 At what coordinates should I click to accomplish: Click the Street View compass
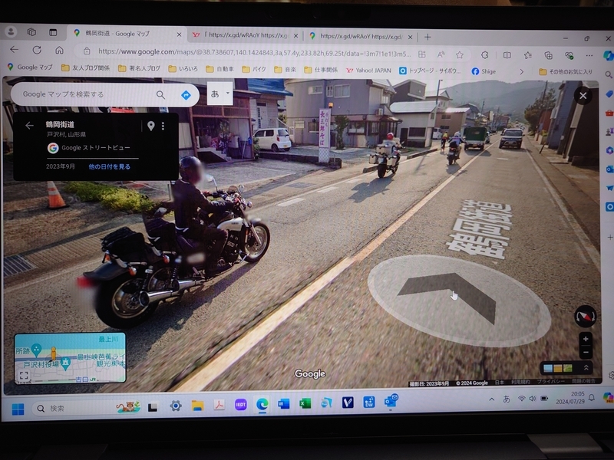tap(585, 316)
